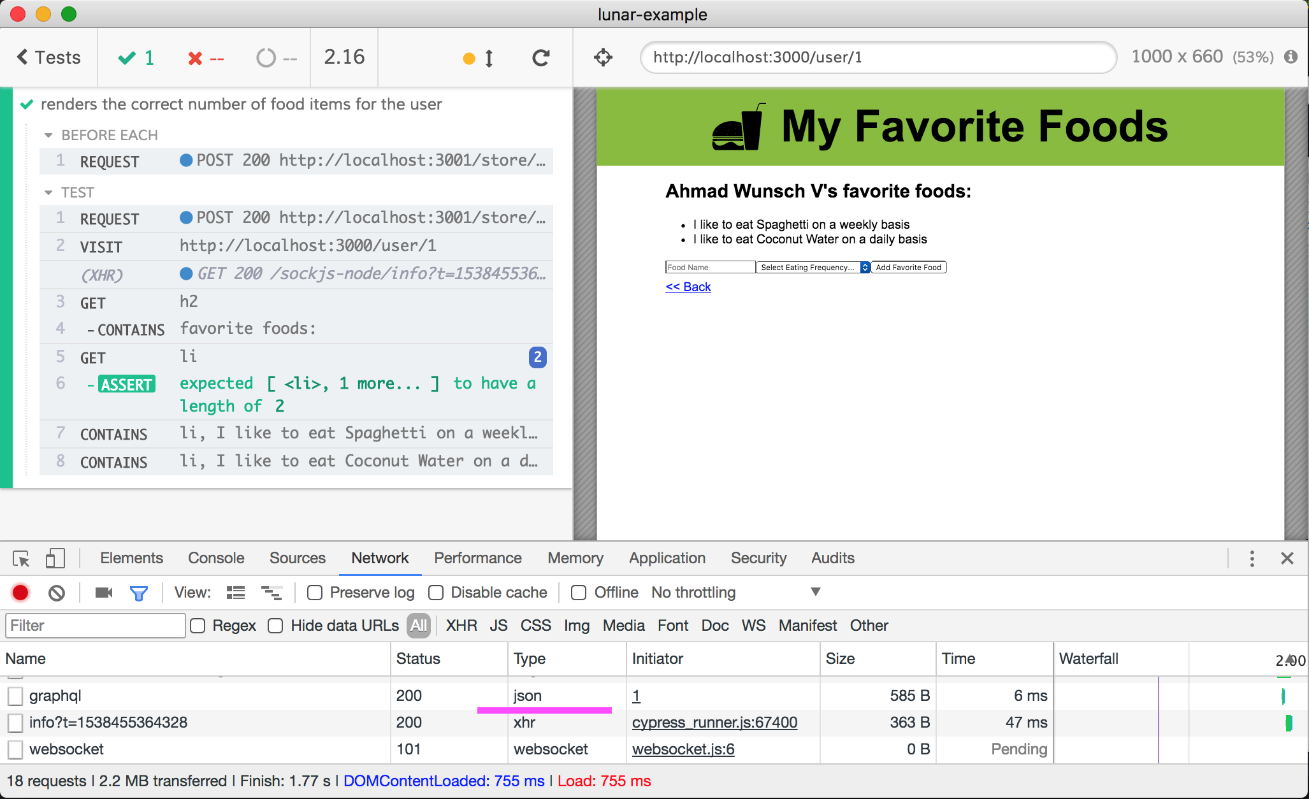This screenshot has width=1309, height=799.
Task: Click the burger and drink logo
Action: pyautogui.click(x=738, y=127)
